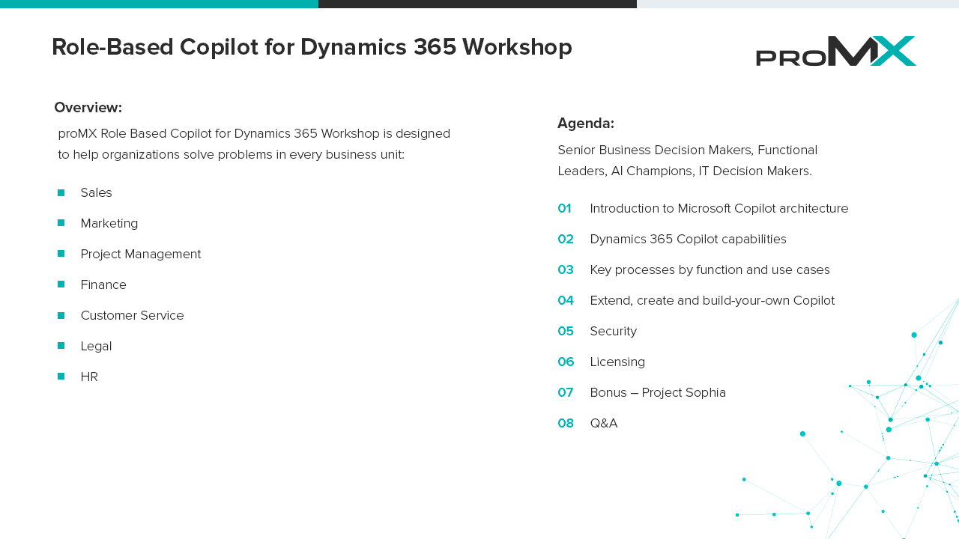Click the 'Agenda:' heading

click(x=586, y=123)
